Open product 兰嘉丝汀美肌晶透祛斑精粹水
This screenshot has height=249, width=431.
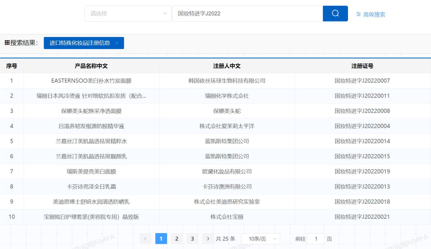click(x=91, y=141)
